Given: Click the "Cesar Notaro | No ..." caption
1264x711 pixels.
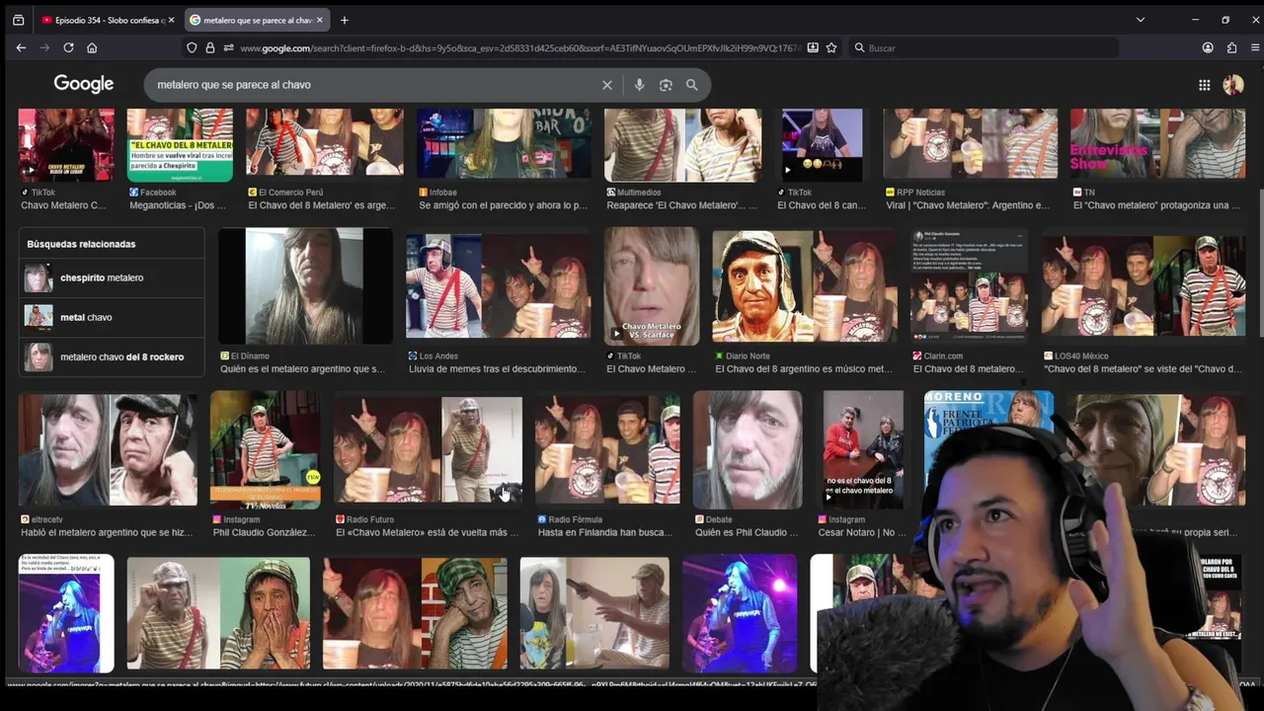Looking at the screenshot, I should [862, 532].
